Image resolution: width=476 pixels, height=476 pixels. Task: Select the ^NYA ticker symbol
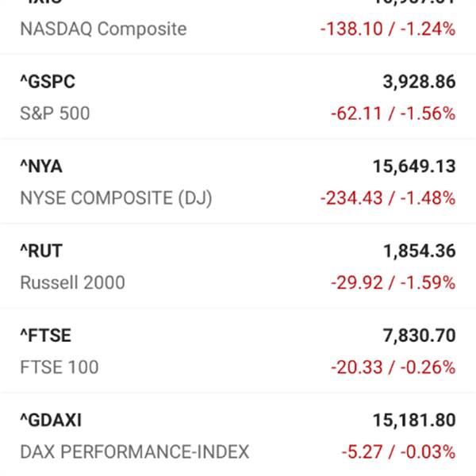coord(41,167)
